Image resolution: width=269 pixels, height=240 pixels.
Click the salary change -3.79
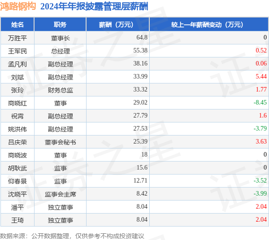tap(260, 129)
